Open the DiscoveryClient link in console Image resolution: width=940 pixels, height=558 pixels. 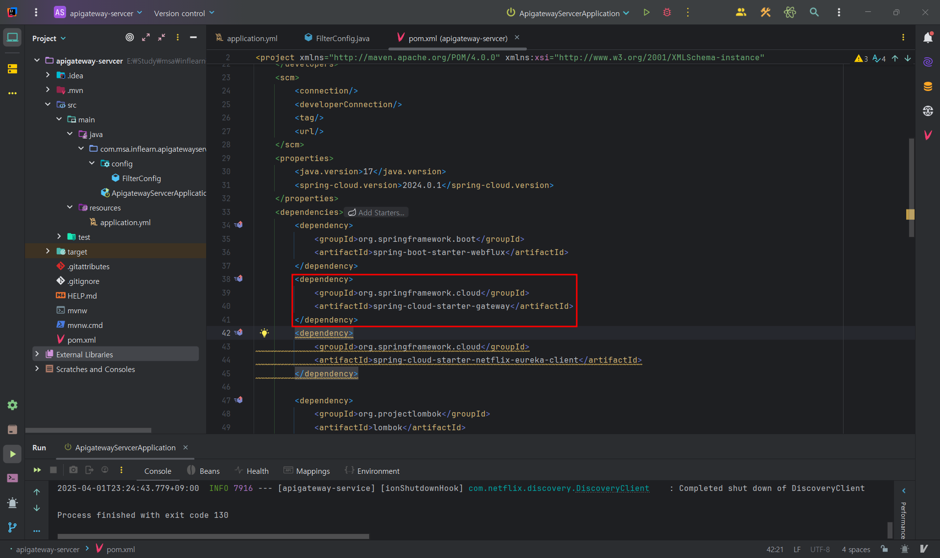coord(612,488)
